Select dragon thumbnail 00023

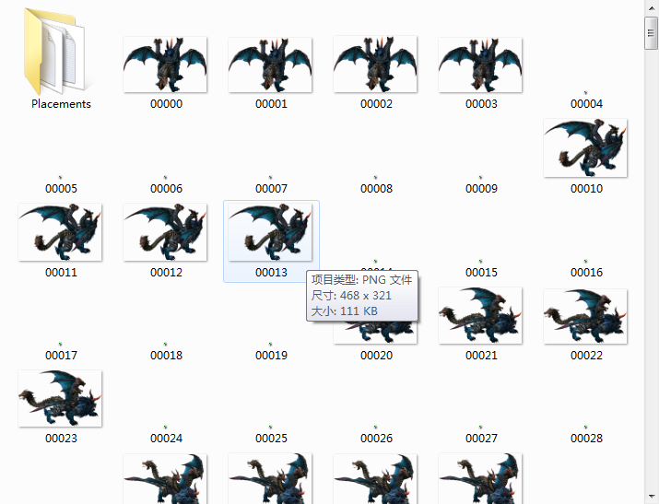[60, 398]
